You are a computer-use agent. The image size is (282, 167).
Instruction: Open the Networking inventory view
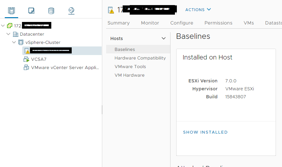[71, 11]
